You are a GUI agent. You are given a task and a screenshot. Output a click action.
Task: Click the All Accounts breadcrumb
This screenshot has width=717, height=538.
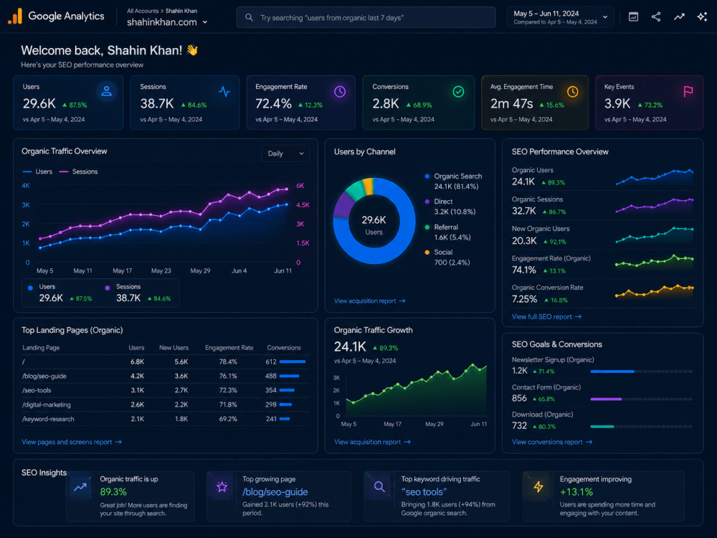click(143, 11)
